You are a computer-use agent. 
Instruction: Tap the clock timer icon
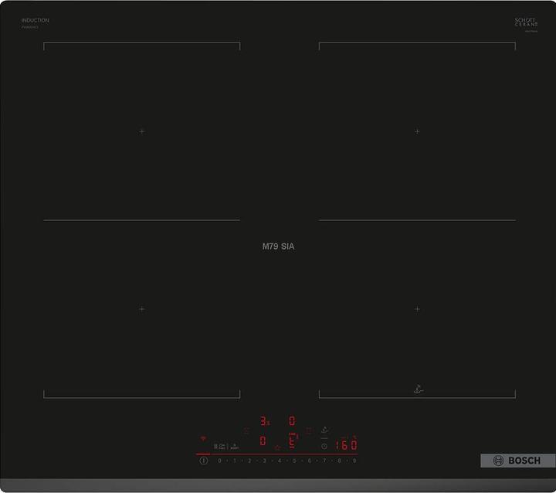coord(324,446)
